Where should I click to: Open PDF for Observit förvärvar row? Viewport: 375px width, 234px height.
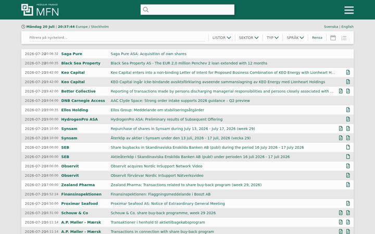click(x=348, y=175)
